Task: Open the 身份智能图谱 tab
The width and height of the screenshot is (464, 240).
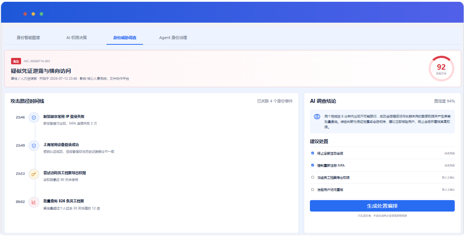Action: (x=28, y=38)
